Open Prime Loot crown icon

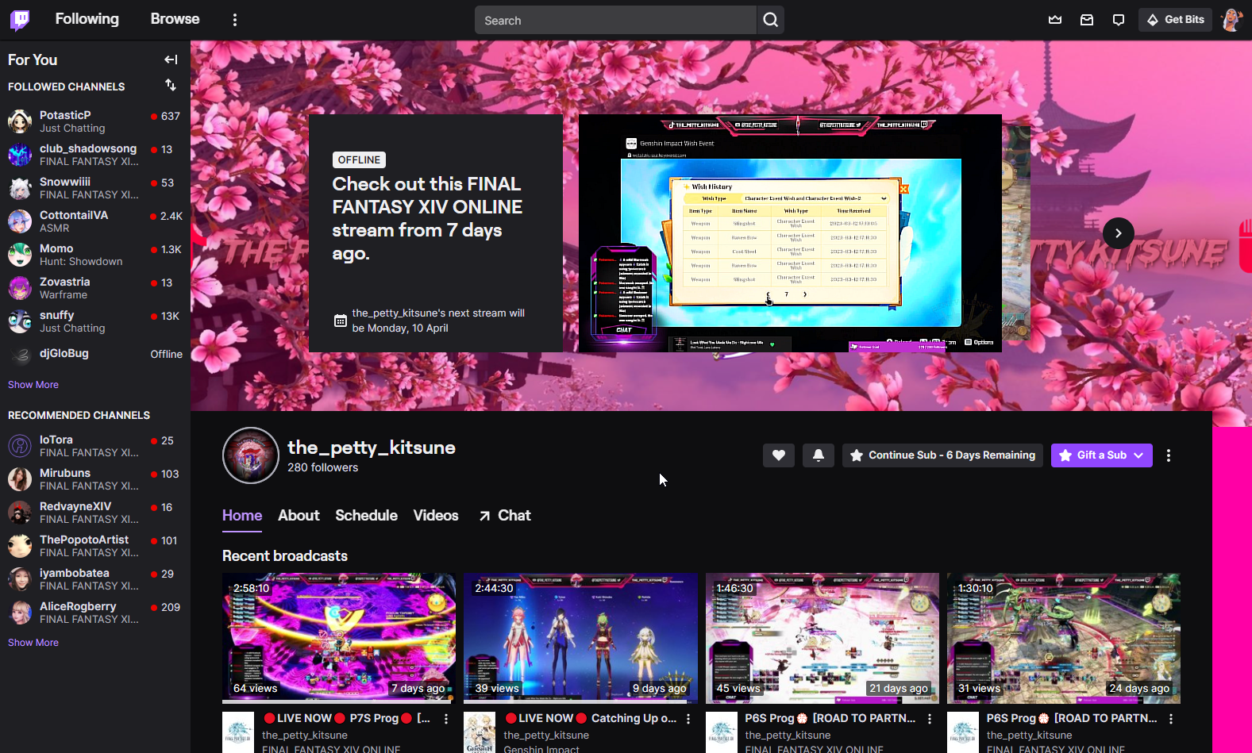coord(1055,20)
